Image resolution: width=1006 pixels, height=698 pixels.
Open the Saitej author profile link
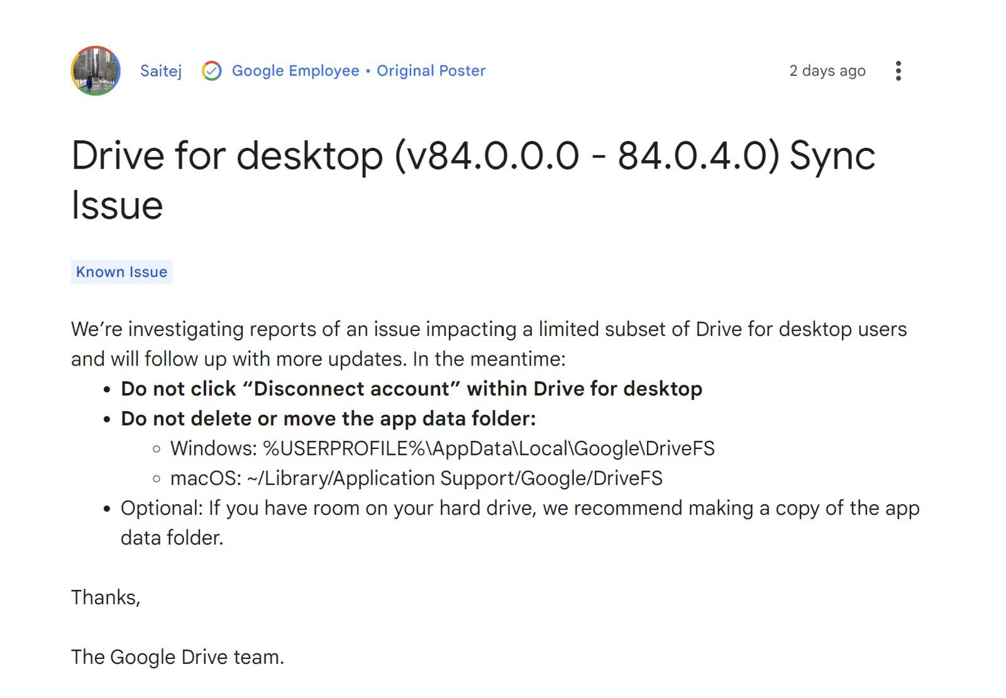click(x=161, y=71)
